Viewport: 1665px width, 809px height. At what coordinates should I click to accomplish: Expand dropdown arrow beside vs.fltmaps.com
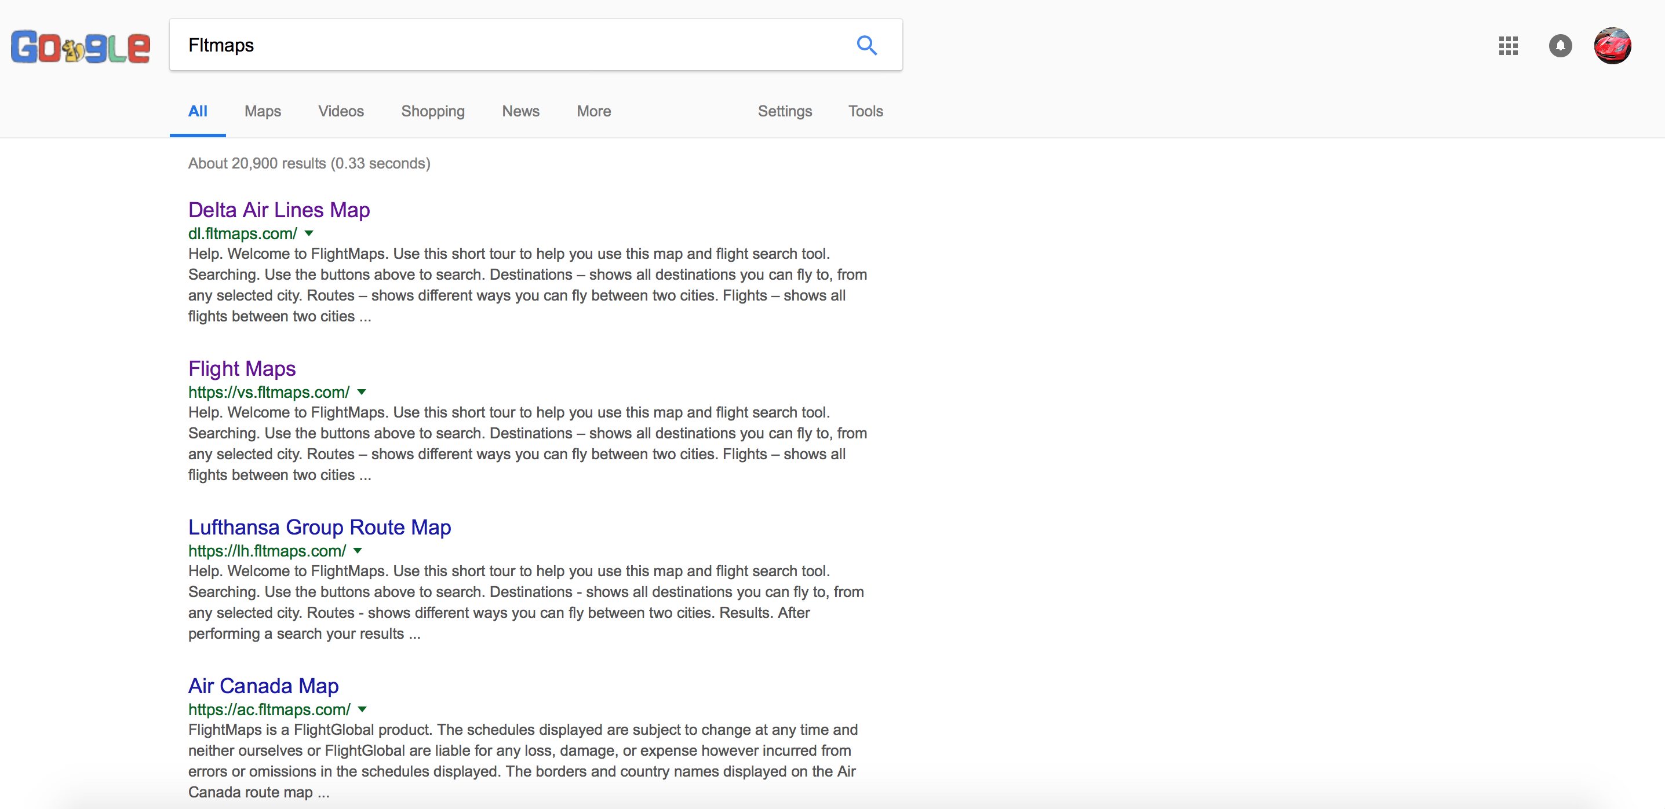point(362,392)
